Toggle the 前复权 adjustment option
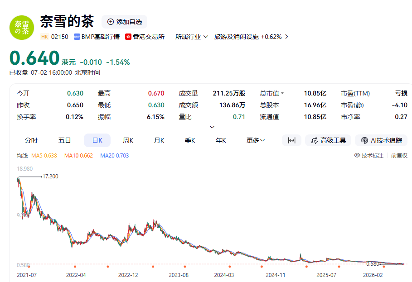 coord(399,156)
